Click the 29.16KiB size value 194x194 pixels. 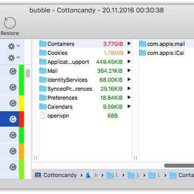[111, 89]
